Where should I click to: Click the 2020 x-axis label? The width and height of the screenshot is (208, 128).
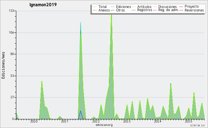tap(34, 121)
